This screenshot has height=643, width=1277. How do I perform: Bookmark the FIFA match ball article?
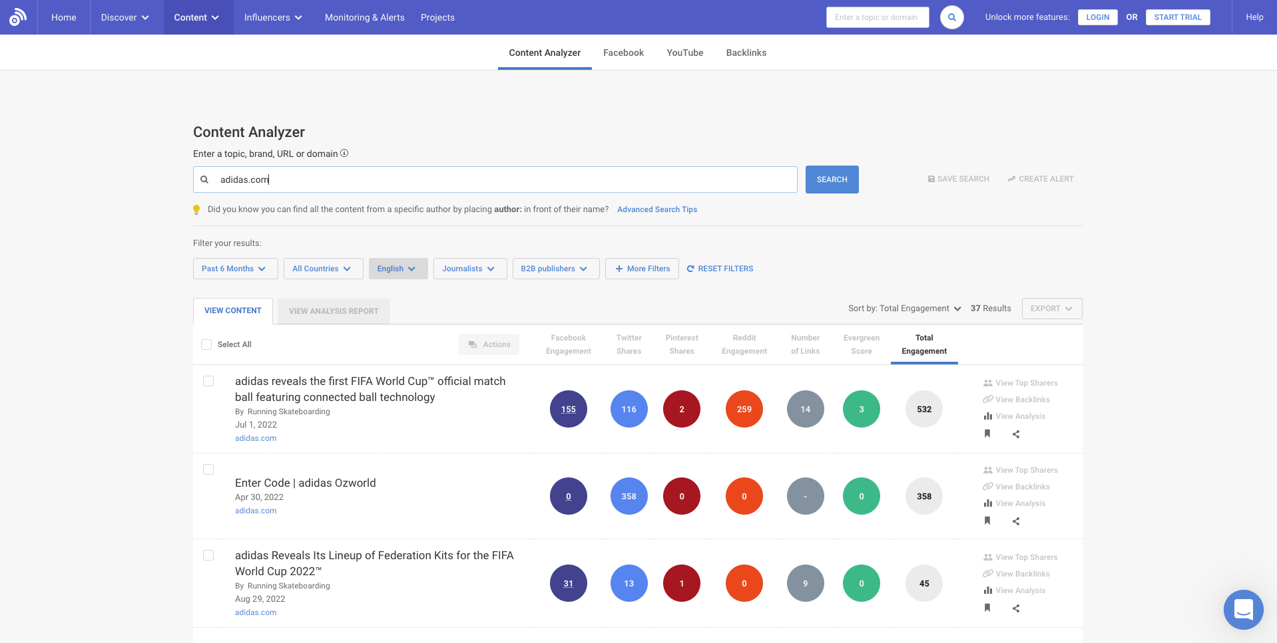click(x=987, y=434)
